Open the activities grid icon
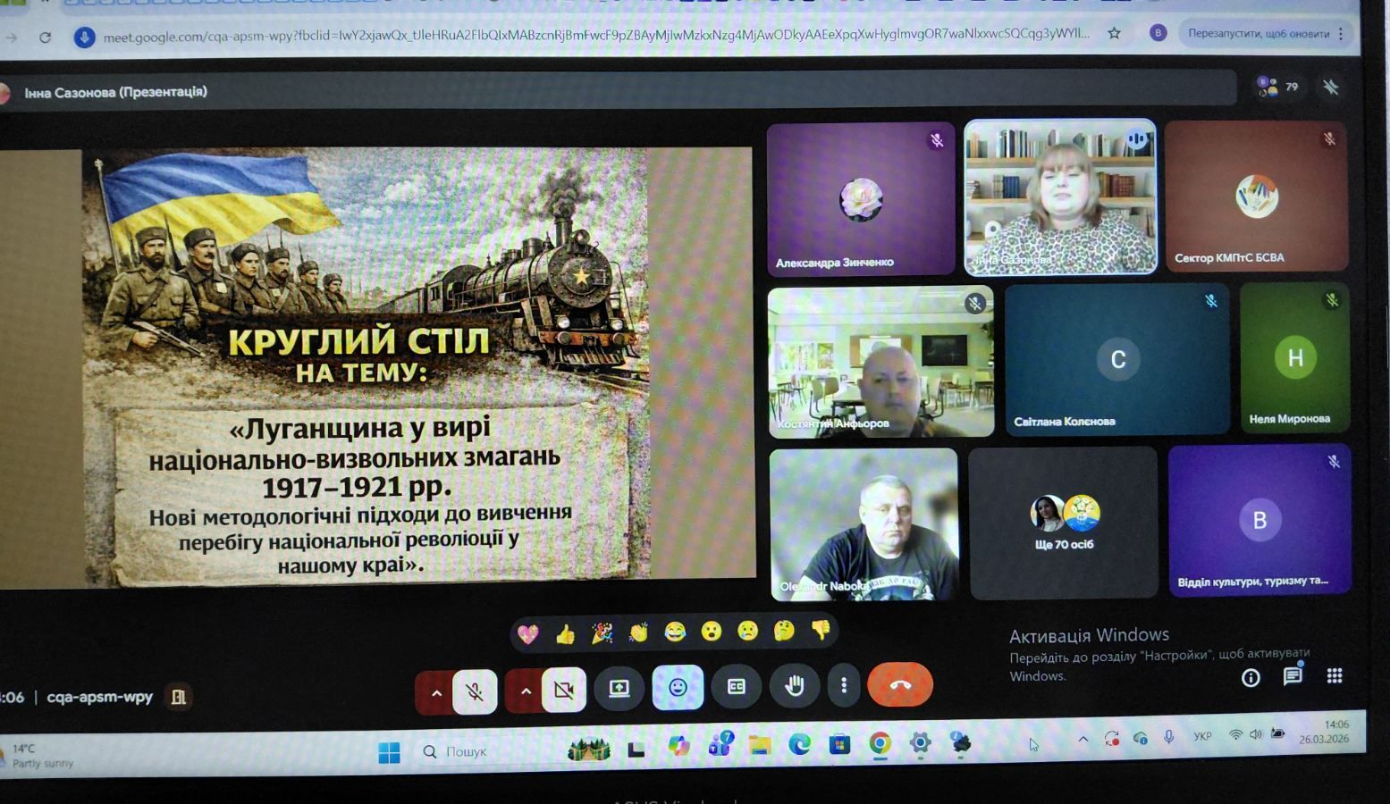This screenshot has height=804, width=1390. point(1334,676)
